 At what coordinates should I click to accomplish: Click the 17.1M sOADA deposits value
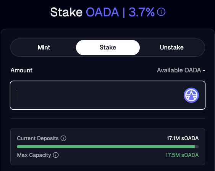[183, 138]
